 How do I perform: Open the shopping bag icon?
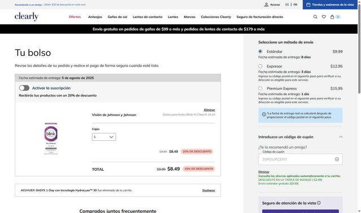click(x=332, y=17)
